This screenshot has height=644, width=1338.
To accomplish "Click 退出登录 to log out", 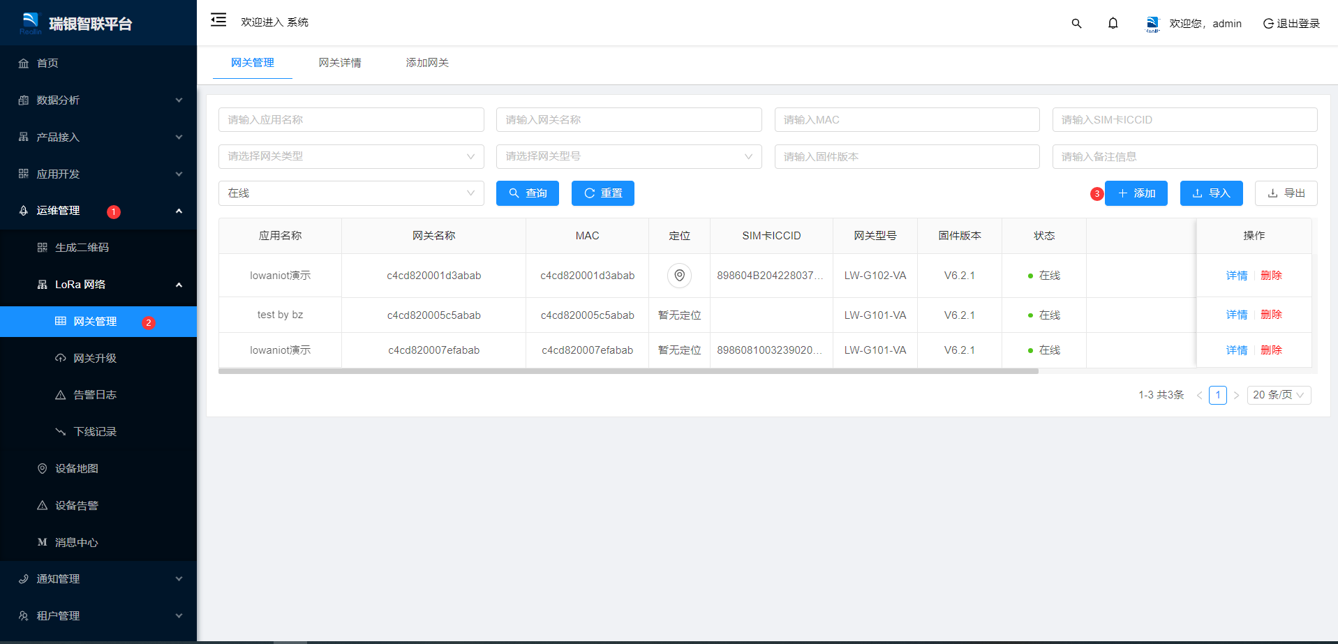I will [x=1291, y=24].
